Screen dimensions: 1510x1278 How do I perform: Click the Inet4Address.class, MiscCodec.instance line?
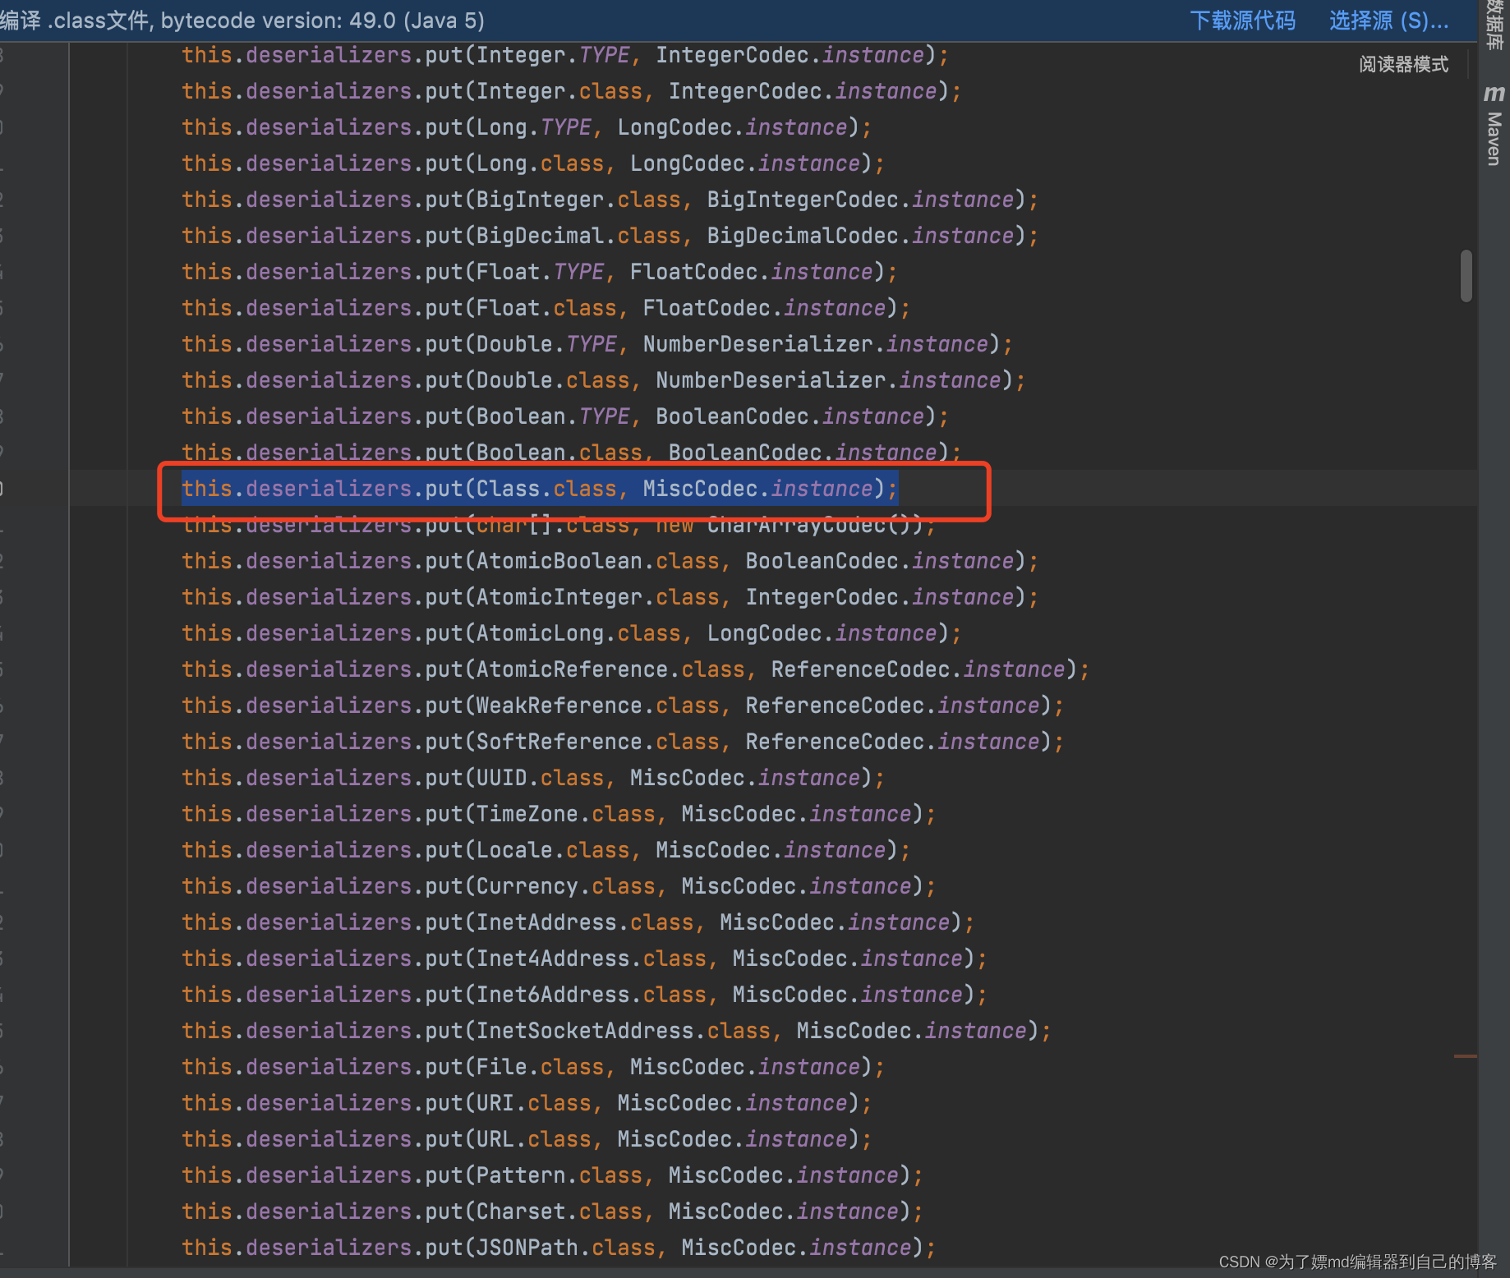click(x=584, y=958)
